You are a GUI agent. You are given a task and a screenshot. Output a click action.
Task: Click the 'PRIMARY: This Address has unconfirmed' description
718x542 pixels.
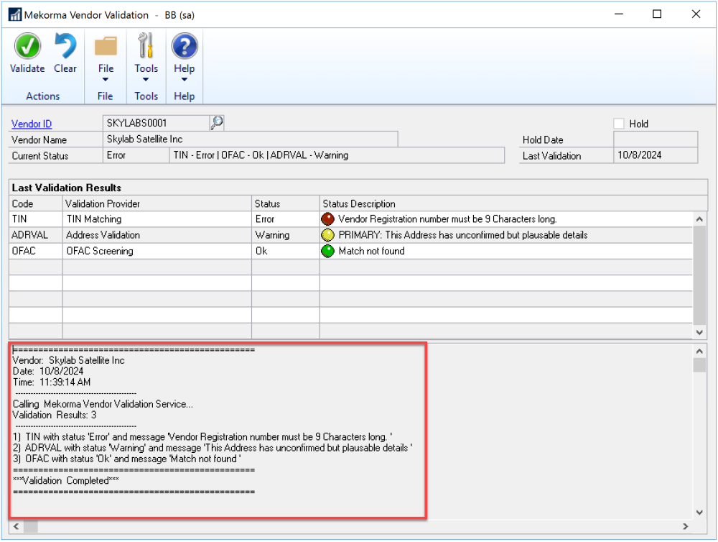click(x=463, y=235)
